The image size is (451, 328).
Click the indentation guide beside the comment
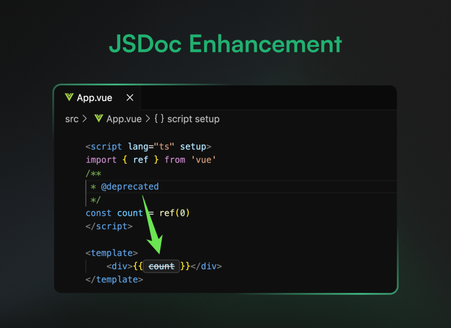pyautogui.click(x=86, y=187)
